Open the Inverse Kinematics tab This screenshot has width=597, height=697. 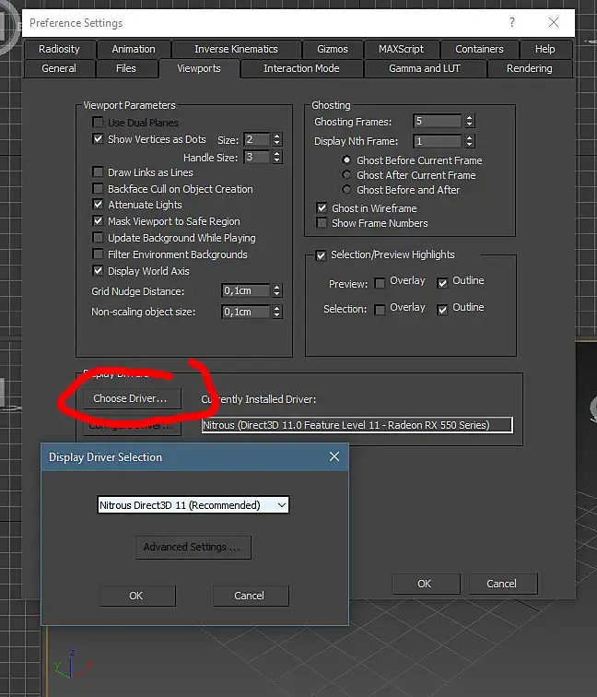[x=236, y=49]
